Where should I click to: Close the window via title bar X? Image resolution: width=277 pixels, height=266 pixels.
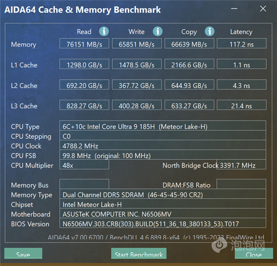[263, 9]
